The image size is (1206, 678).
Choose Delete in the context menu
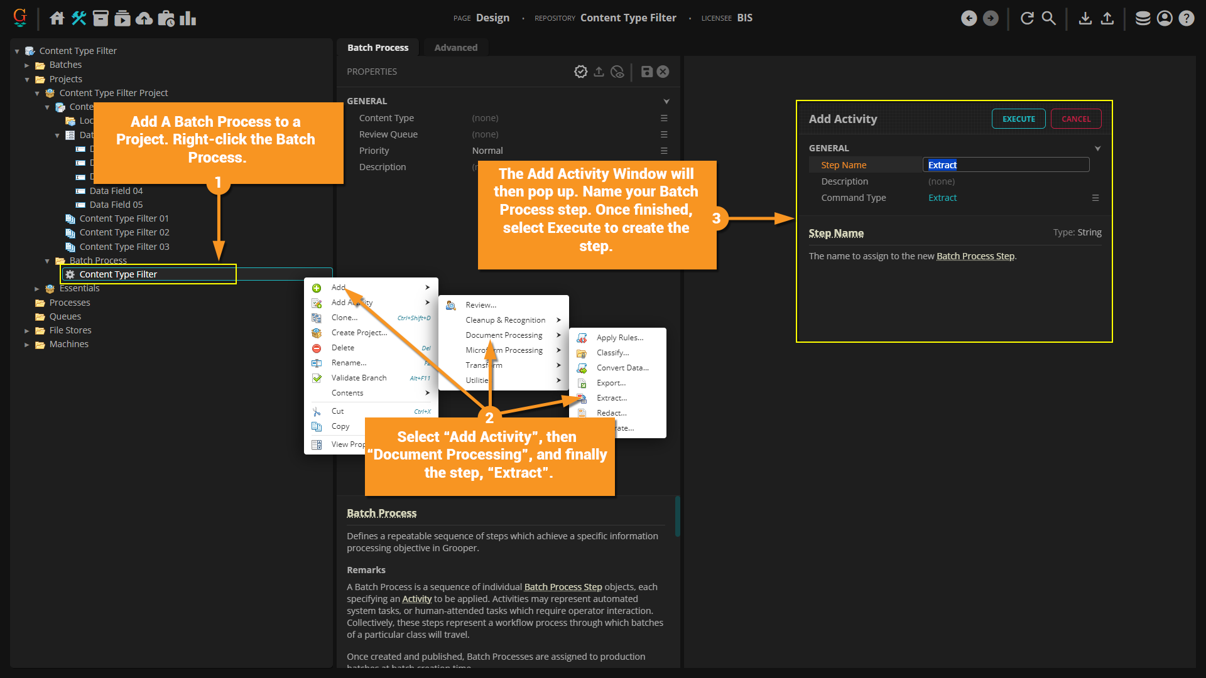coord(371,348)
